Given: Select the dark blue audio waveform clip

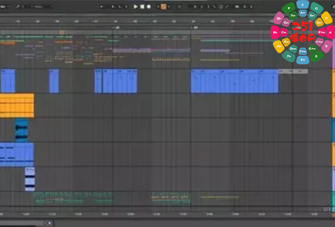Looking at the screenshot, I should coord(21,131).
